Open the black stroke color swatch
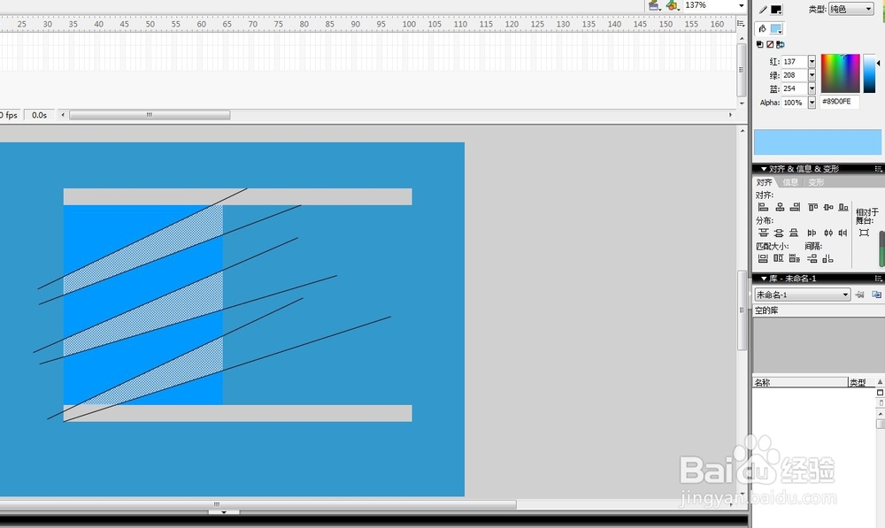The width and height of the screenshot is (885, 528). (x=777, y=10)
